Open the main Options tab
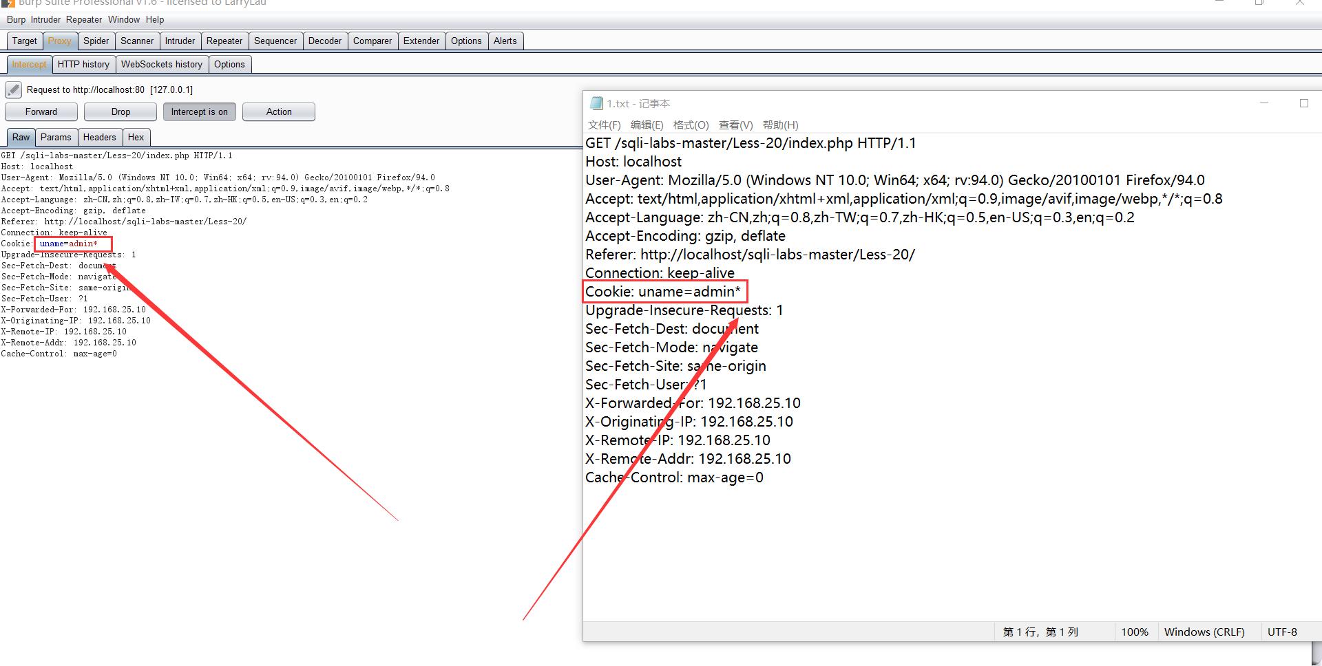1322x666 pixels. pos(466,41)
